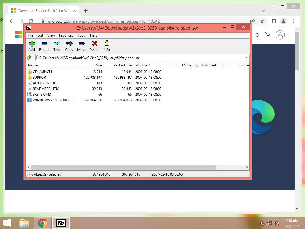Click the Symbolic Link column header

(x=208, y=65)
